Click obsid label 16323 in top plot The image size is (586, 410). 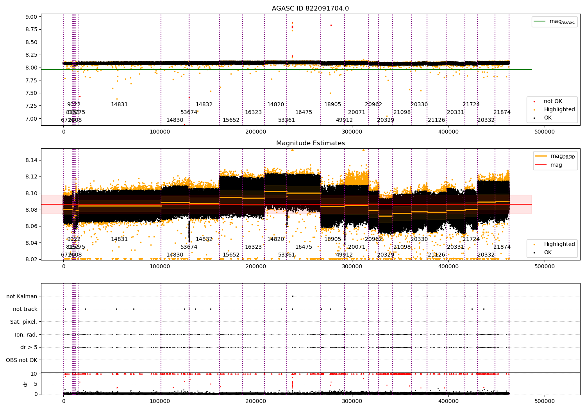253,112
